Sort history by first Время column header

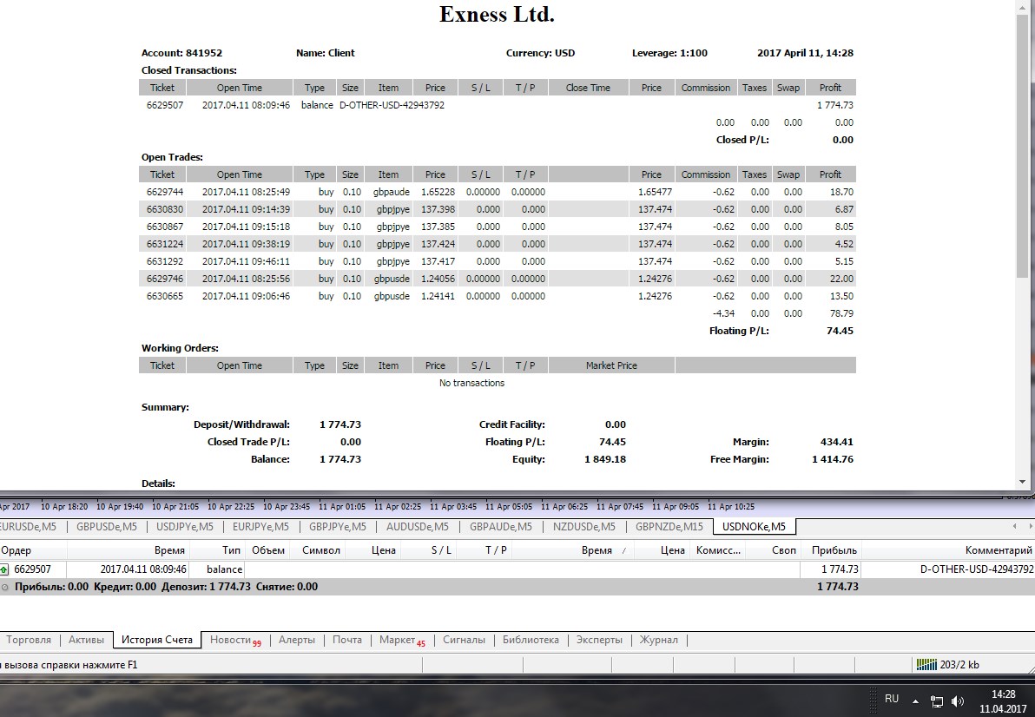(x=128, y=550)
